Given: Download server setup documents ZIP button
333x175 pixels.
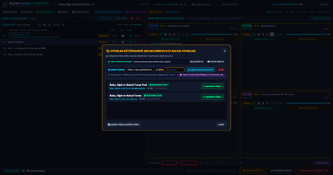Looking at the screenshot, I should pos(201,75).
